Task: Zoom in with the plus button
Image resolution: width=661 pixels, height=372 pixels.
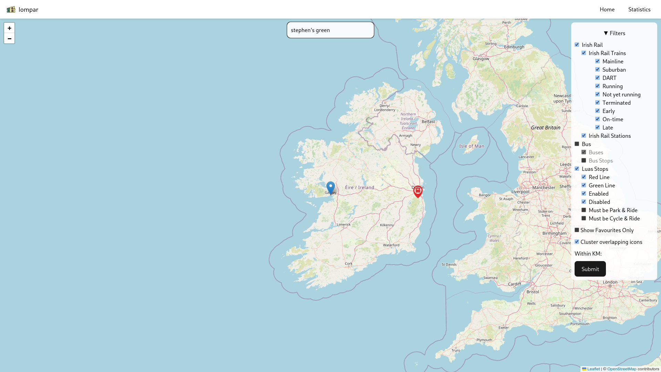Action: click(x=9, y=28)
